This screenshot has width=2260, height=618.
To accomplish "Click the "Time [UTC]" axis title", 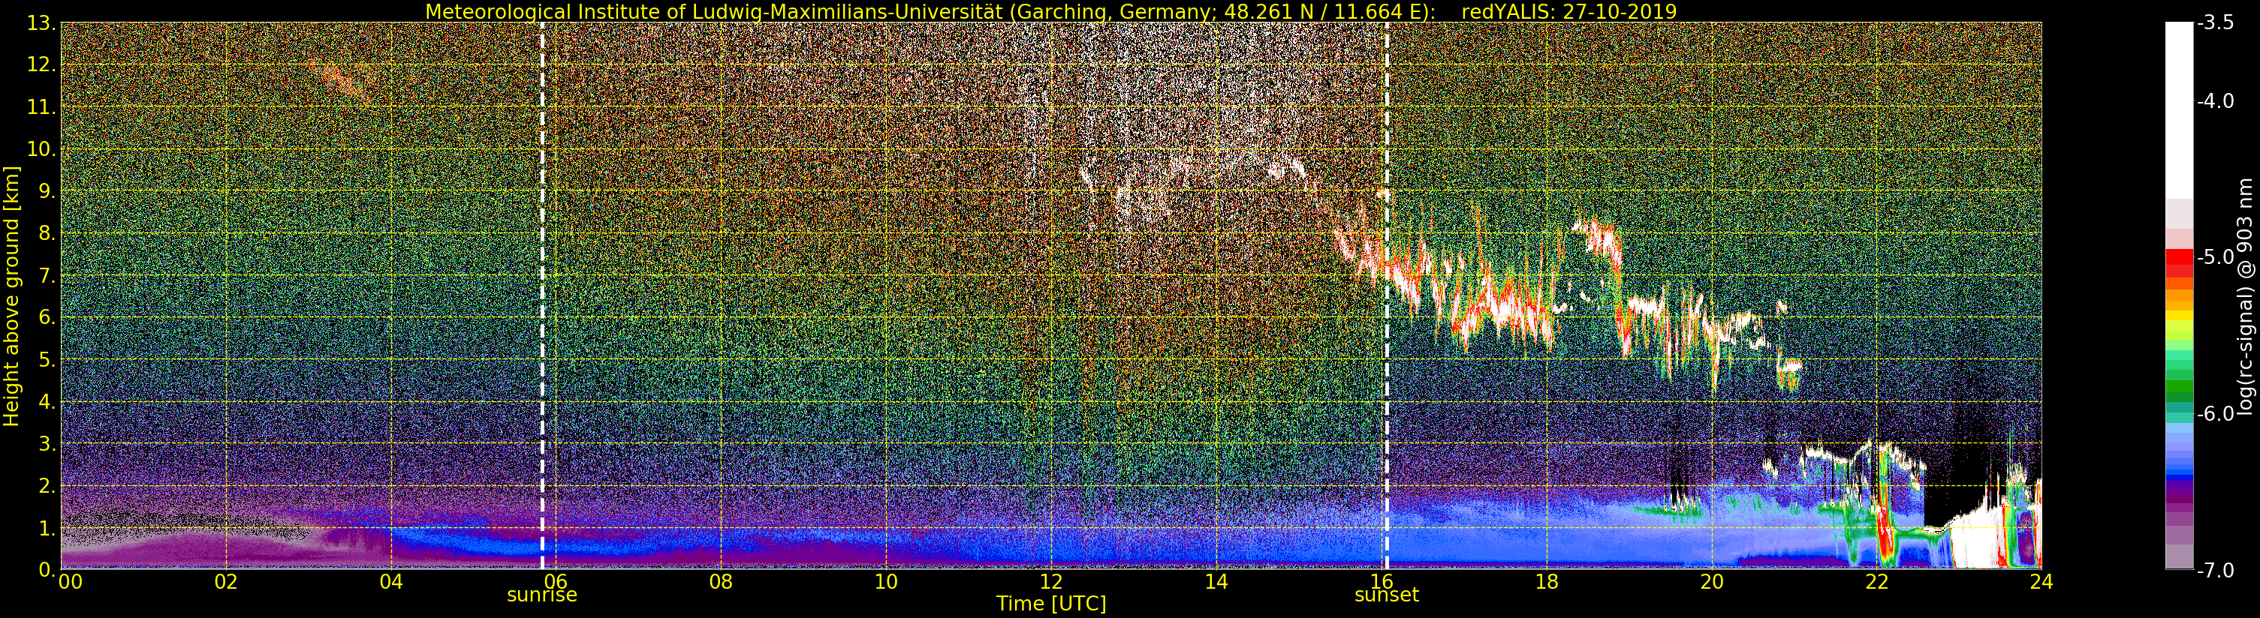I will tap(1051, 604).
